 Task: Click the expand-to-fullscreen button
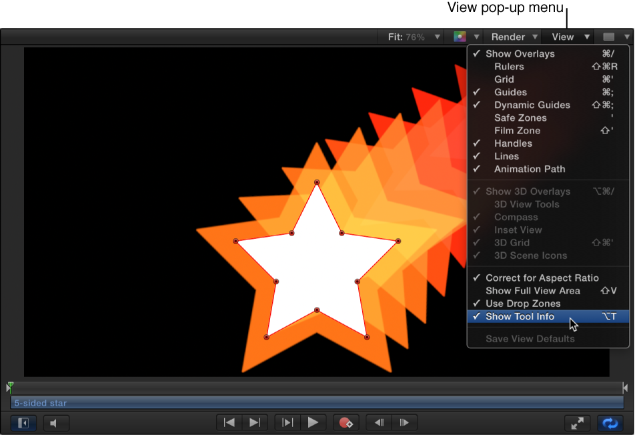click(x=578, y=422)
